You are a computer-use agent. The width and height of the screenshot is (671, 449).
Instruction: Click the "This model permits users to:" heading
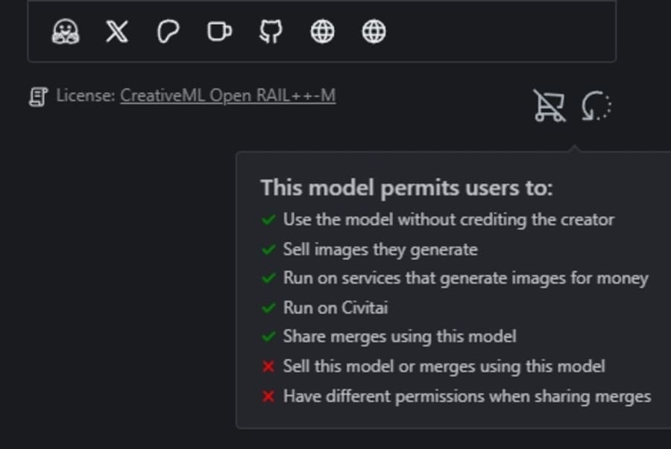[406, 188]
